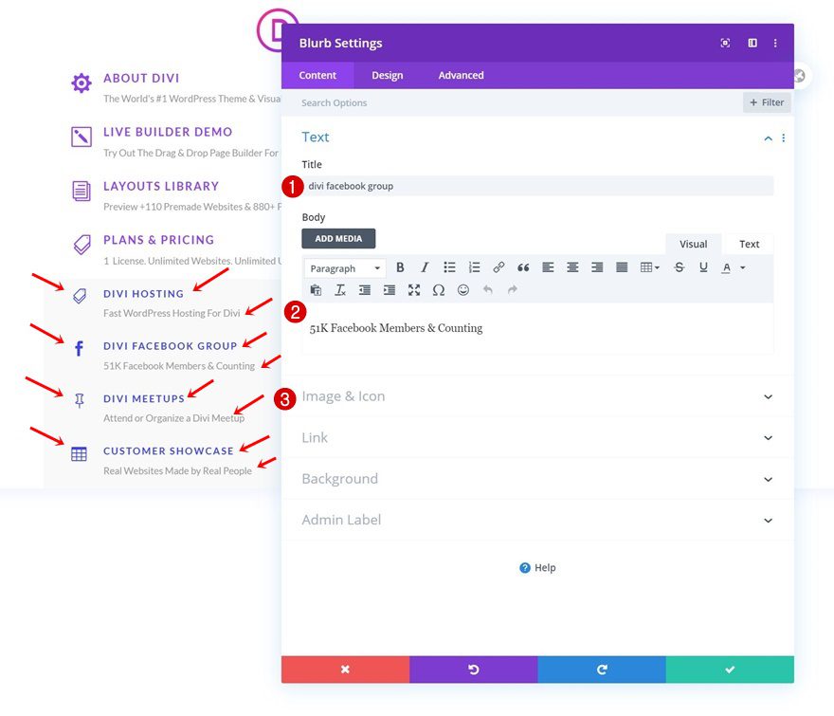Open the Paragraph style dropdown
Image resolution: width=834 pixels, height=716 pixels.
point(344,266)
